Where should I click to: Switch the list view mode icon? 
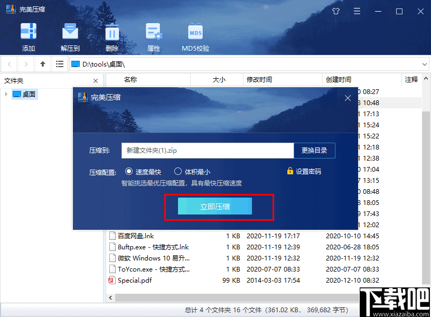(x=59, y=64)
